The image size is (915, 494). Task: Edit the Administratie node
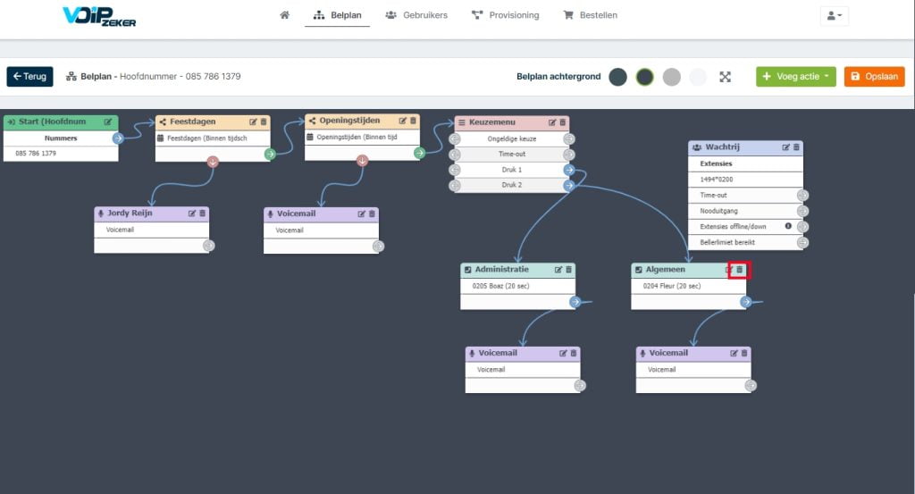point(558,270)
